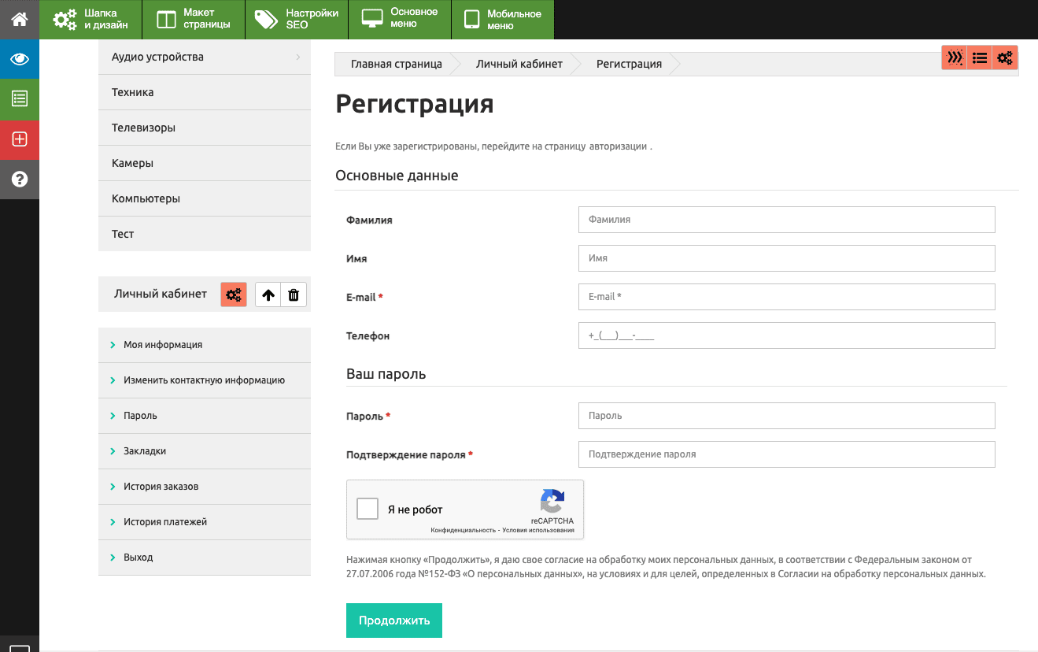Image resolution: width=1038 pixels, height=652 pixels.
Task: Click the Пароль input field
Action: [787, 416]
